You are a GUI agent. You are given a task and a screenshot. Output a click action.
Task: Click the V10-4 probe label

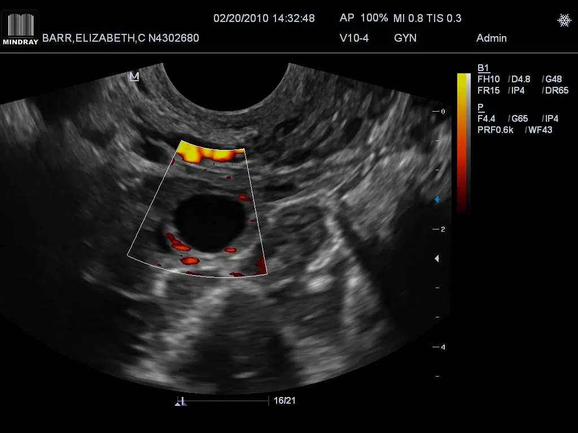point(354,38)
